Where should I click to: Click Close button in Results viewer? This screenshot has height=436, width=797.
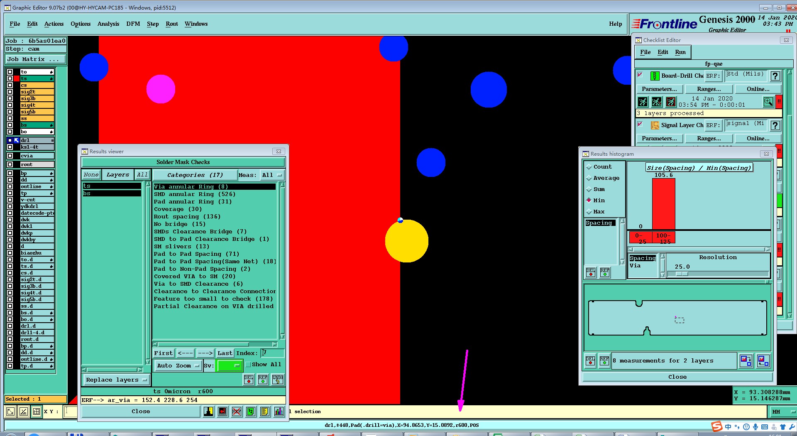click(x=141, y=412)
